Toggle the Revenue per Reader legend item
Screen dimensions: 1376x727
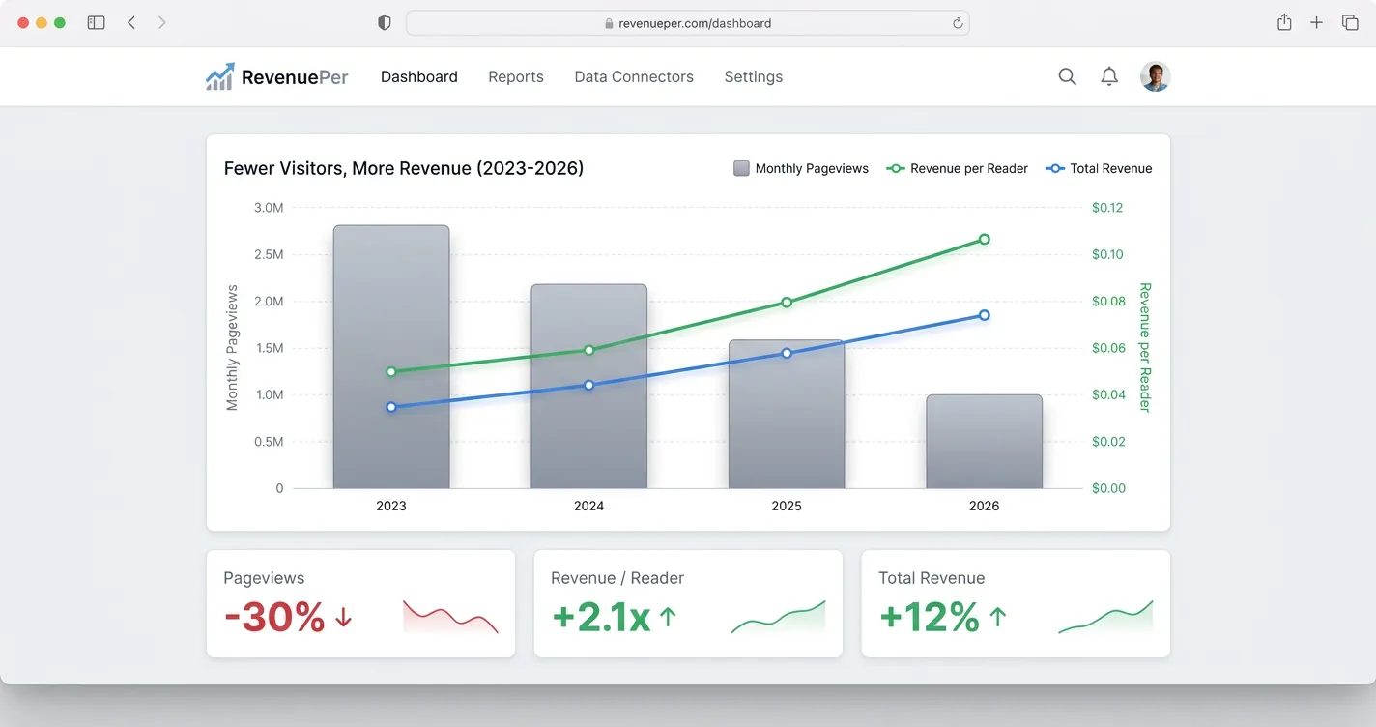pyautogui.click(x=958, y=168)
